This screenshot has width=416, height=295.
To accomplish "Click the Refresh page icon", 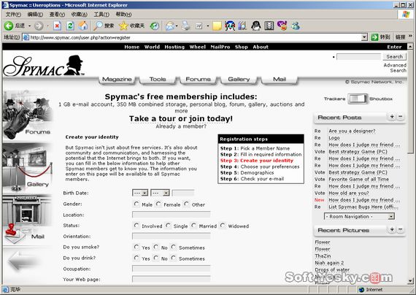I will (70, 26).
